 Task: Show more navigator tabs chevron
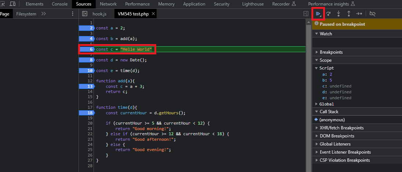(x=43, y=14)
